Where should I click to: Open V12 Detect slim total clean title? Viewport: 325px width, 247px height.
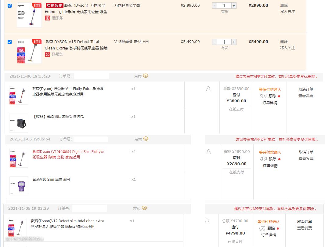pos(67,223)
